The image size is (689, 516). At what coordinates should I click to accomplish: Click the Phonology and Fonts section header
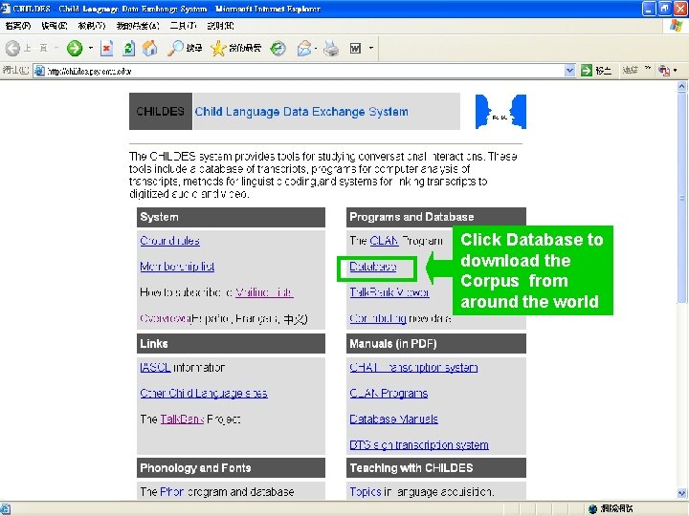click(231, 467)
